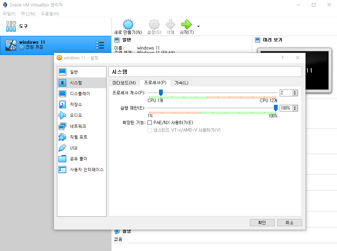Switch to the 마더보드(M) tab

click(123, 83)
